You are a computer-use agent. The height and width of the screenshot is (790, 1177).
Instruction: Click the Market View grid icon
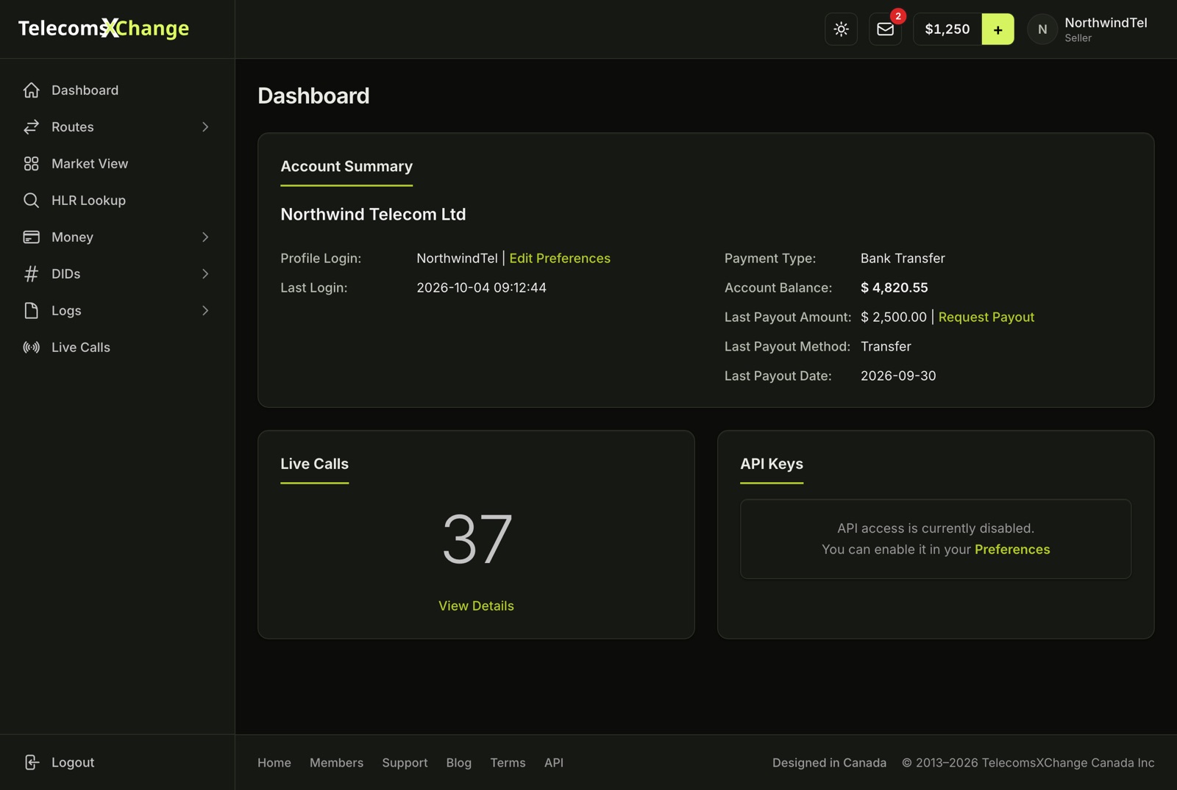(31, 164)
